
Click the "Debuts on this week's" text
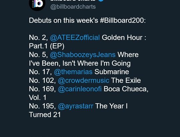tap(63, 21)
